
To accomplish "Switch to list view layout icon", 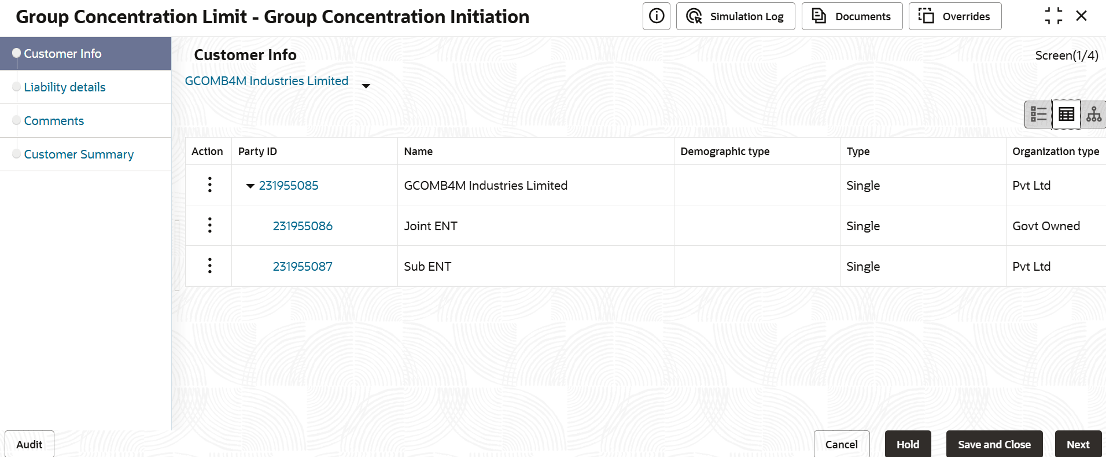I will [x=1038, y=114].
